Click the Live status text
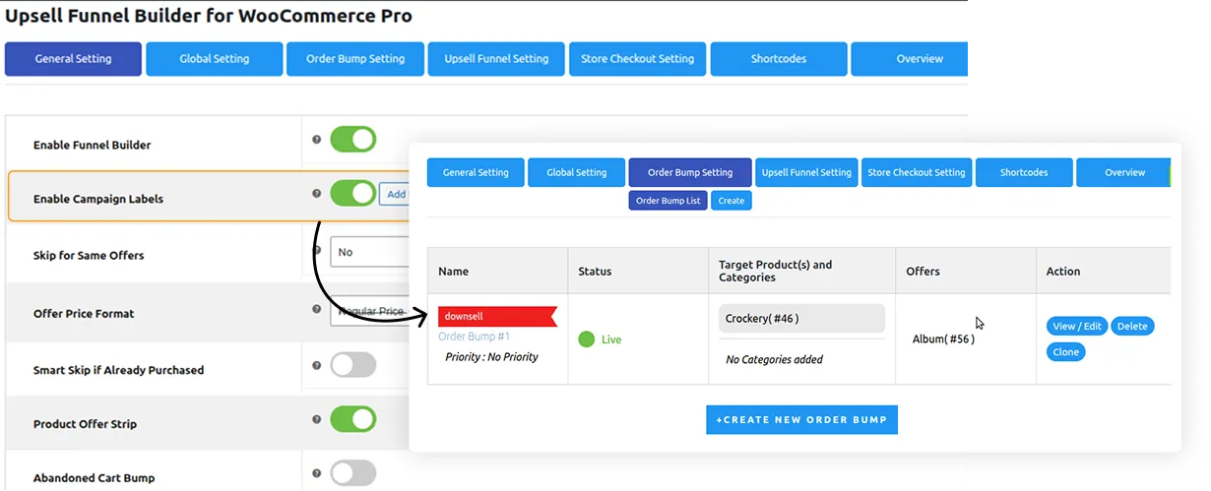The width and height of the screenshot is (1211, 491). click(611, 339)
